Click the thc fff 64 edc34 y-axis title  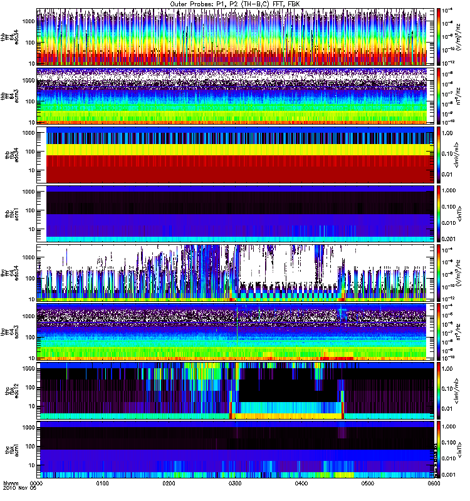click(10, 273)
